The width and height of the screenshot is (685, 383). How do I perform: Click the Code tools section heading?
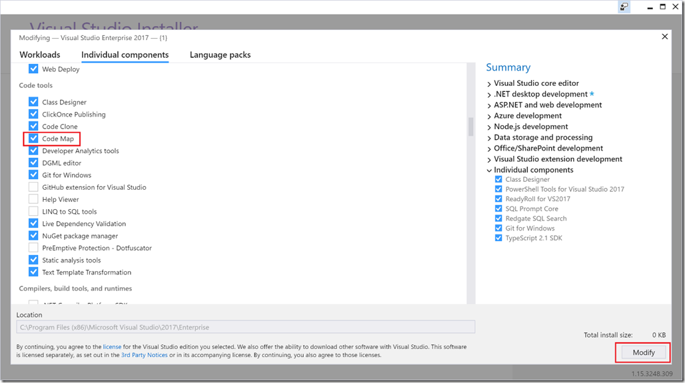click(36, 85)
